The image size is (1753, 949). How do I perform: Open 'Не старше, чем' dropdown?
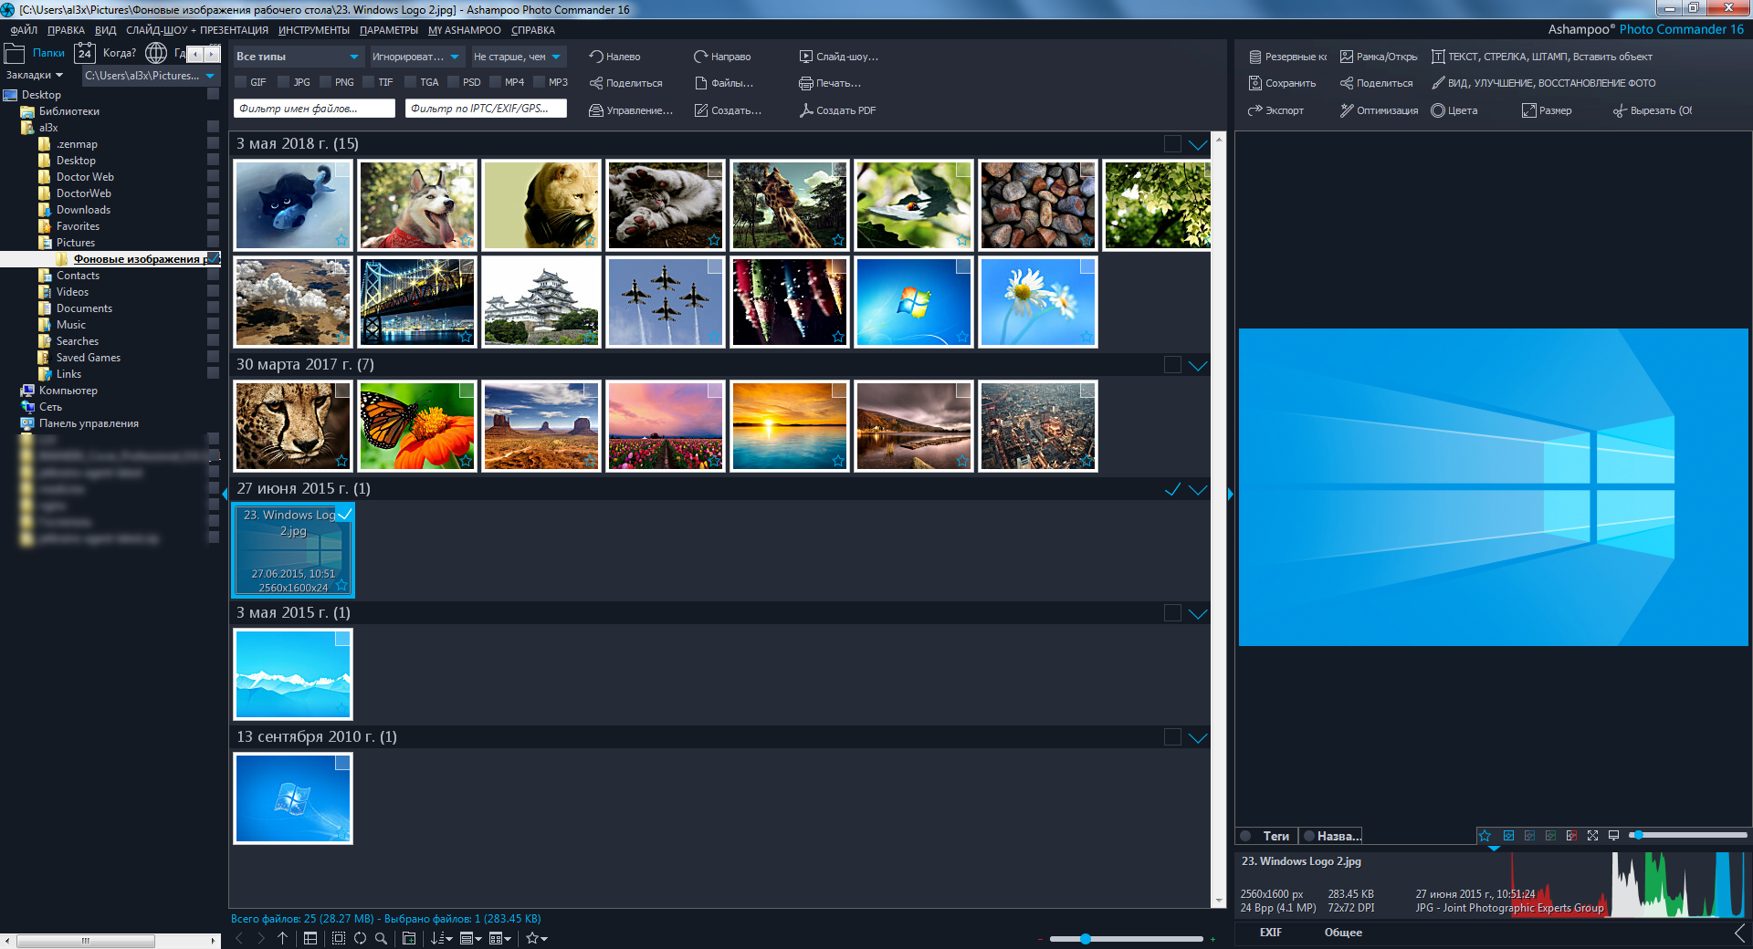click(519, 57)
